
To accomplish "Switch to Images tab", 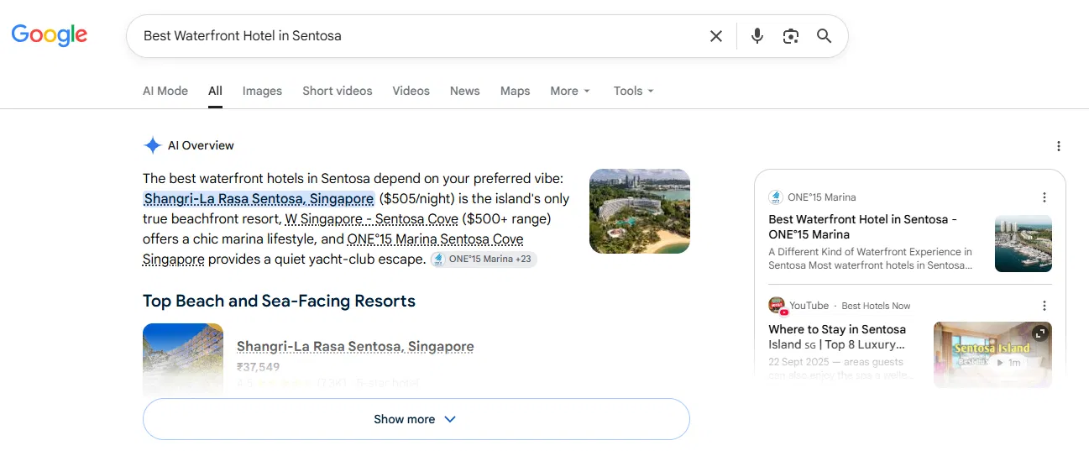I will pos(262,91).
